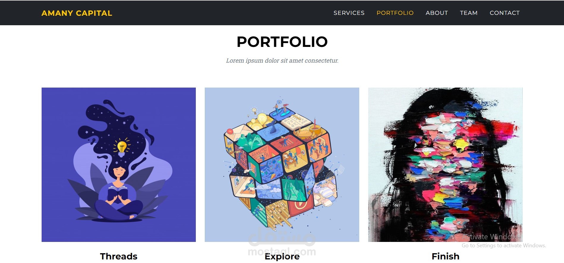Click the Amany Capital brand logo
The height and width of the screenshot is (263, 564).
[x=77, y=13]
